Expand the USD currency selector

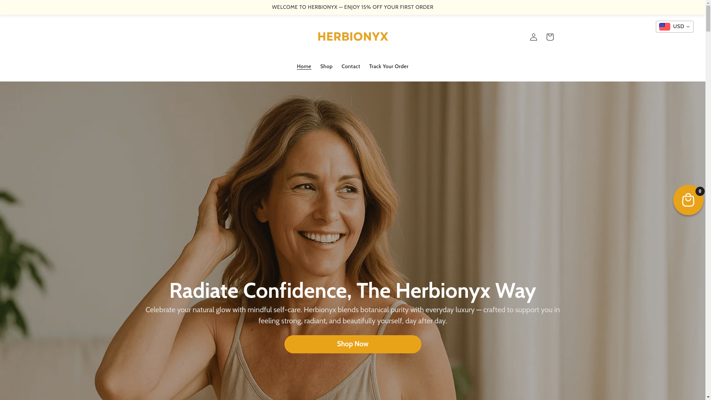674,27
